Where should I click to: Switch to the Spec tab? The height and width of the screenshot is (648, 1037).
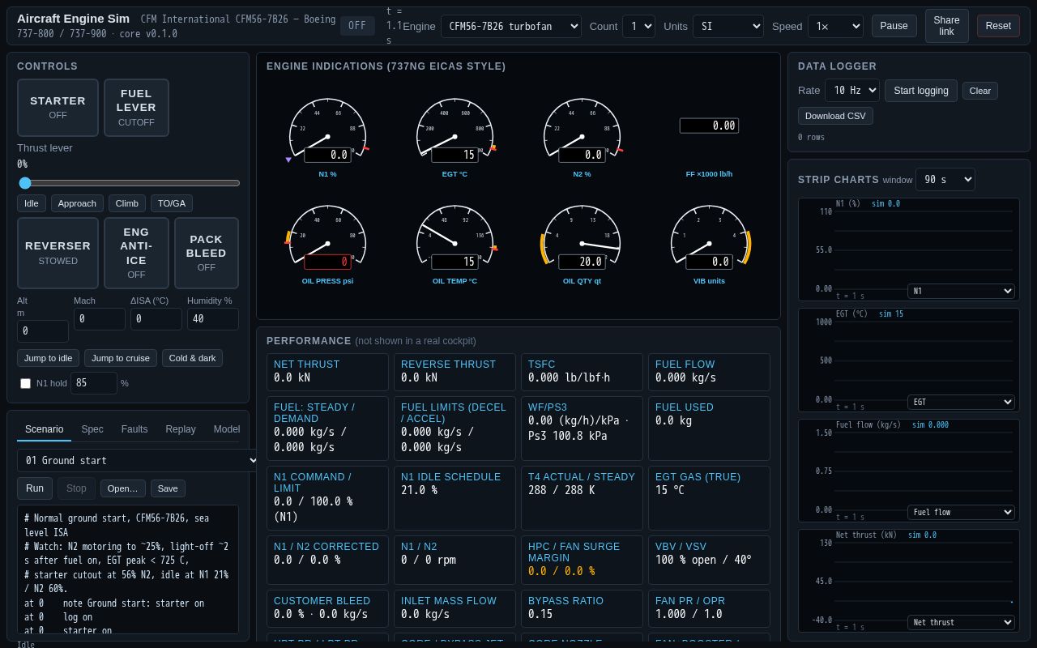click(x=92, y=429)
